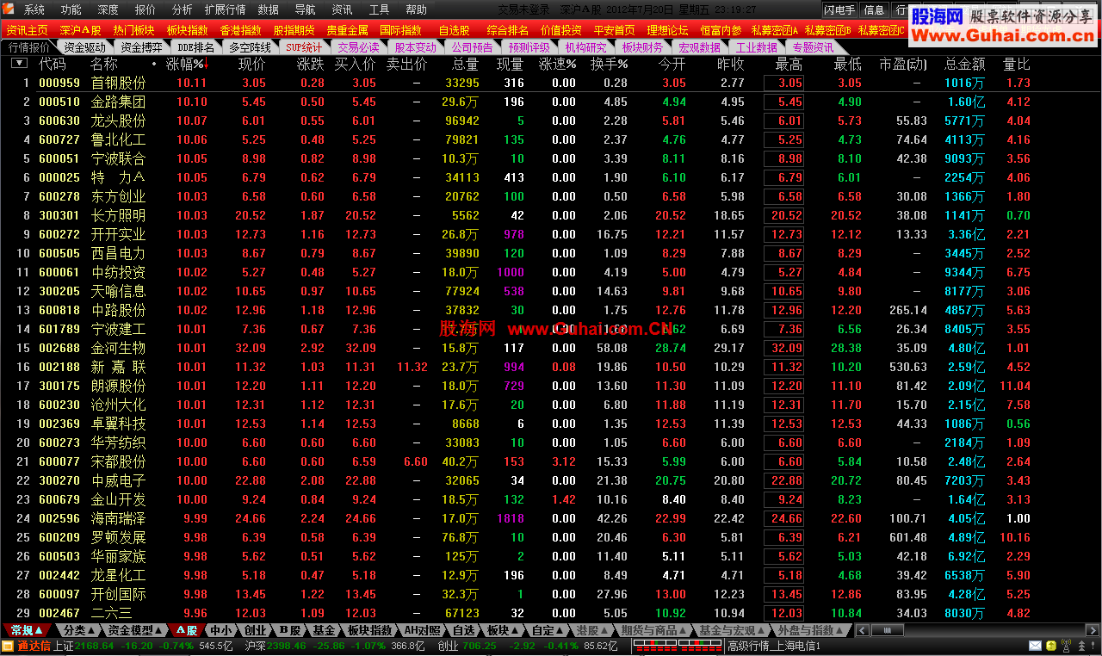Screen dimensions: 1102x656
Task: Open the 系统 menu
Action: pyautogui.click(x=34, y=10)
